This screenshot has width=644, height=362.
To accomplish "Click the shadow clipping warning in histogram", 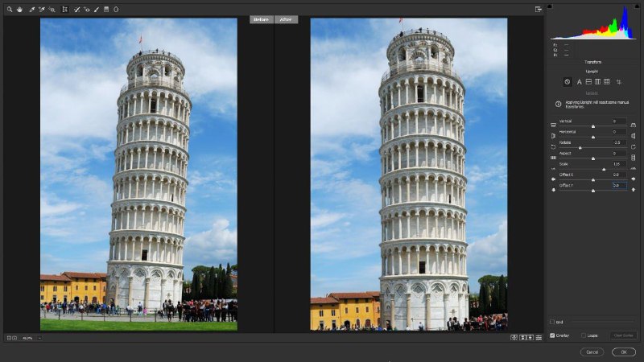I will [x=550, y=6].
